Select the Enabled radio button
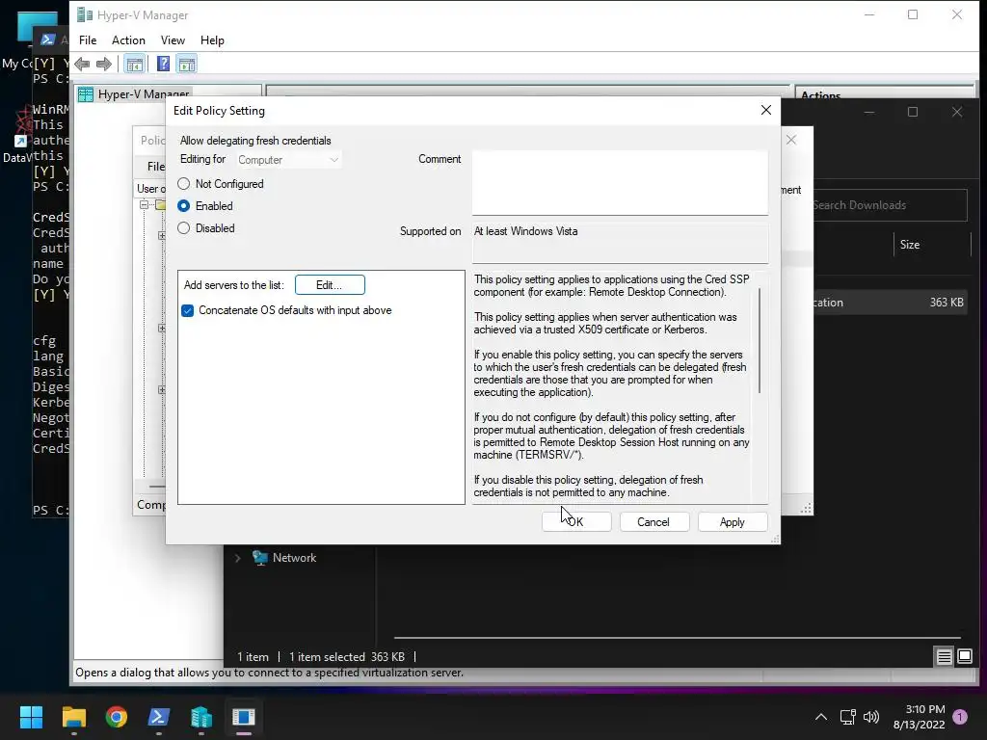The height and width of the screenshot is (740, 987). (183, 206)
